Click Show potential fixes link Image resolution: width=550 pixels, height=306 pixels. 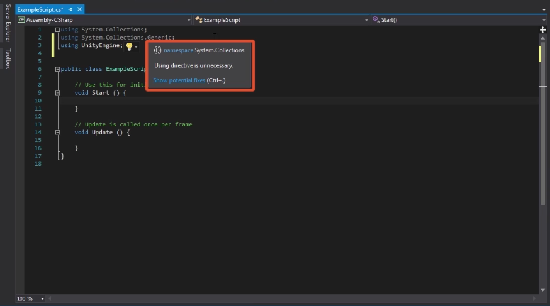coord(179,80)
